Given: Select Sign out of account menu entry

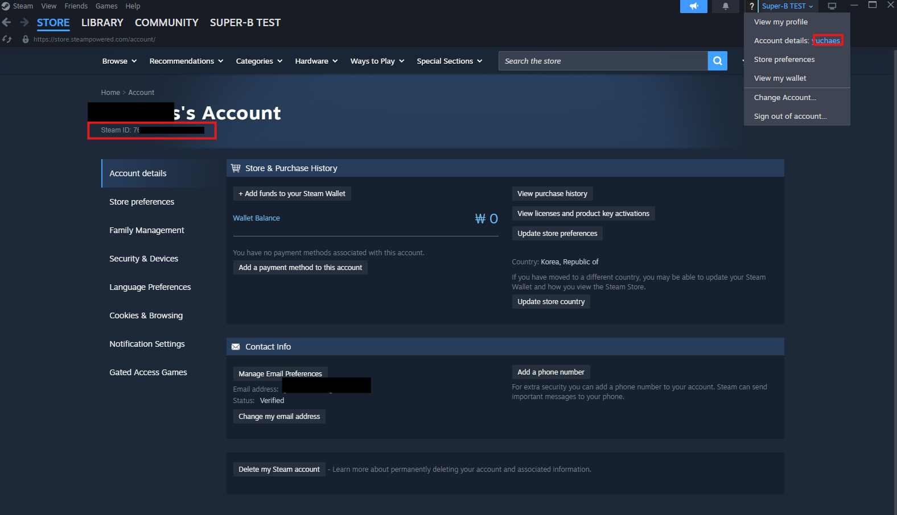Looking at the screenshot, I should pos(790,117).
